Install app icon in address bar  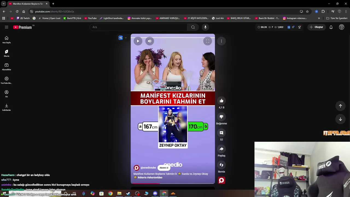tap(301, 11)
